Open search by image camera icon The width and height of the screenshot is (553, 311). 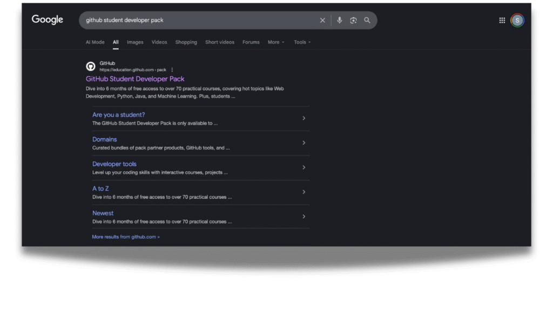(353, 21)
